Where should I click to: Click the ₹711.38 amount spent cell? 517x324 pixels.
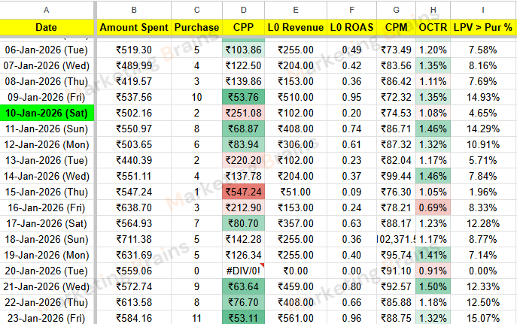[x=135, y=239]
